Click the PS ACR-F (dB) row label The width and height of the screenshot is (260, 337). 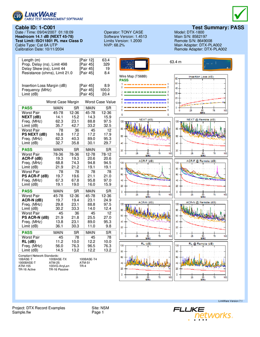(35, 176)
